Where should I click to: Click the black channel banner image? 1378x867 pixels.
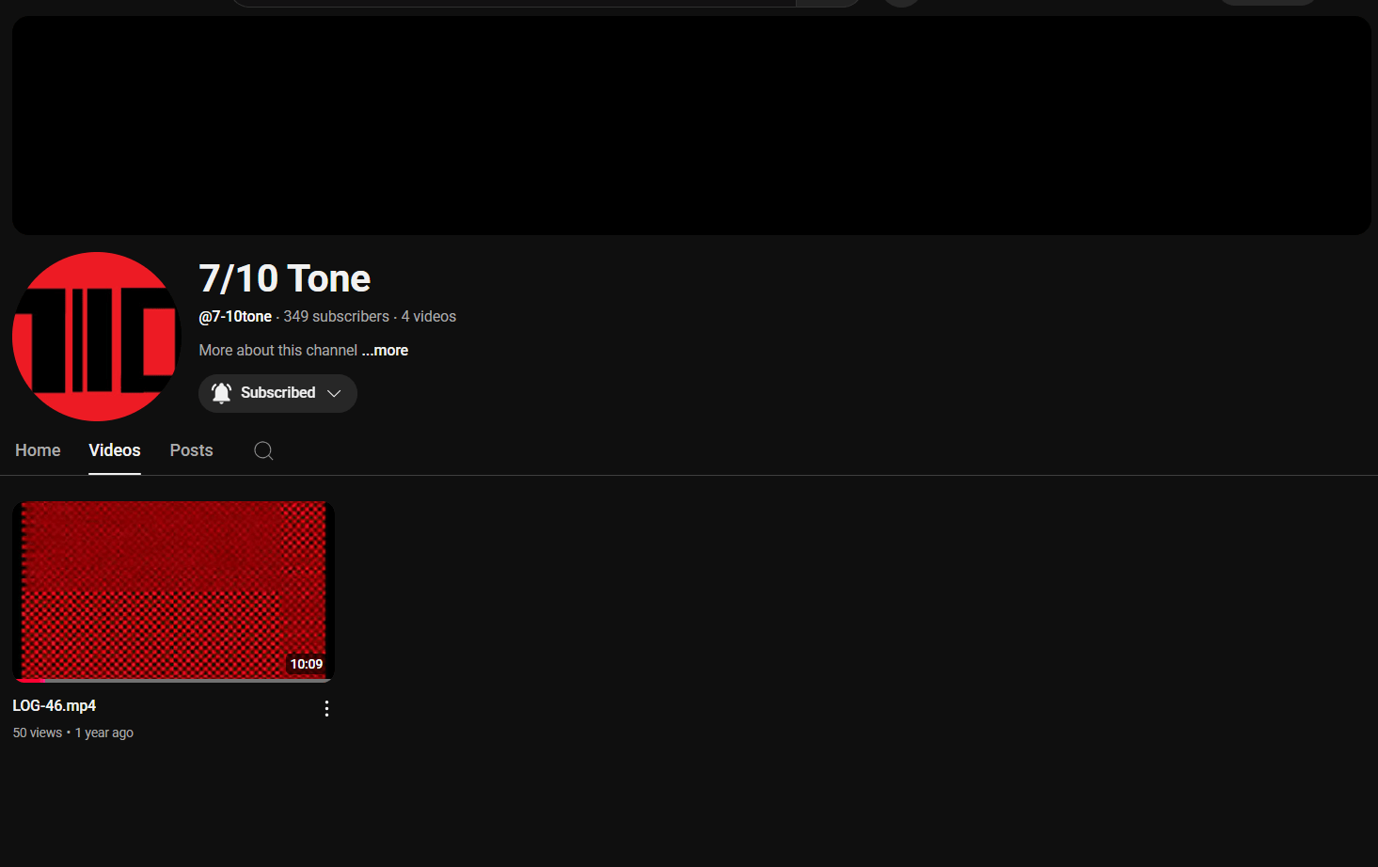tap(690, 125)
